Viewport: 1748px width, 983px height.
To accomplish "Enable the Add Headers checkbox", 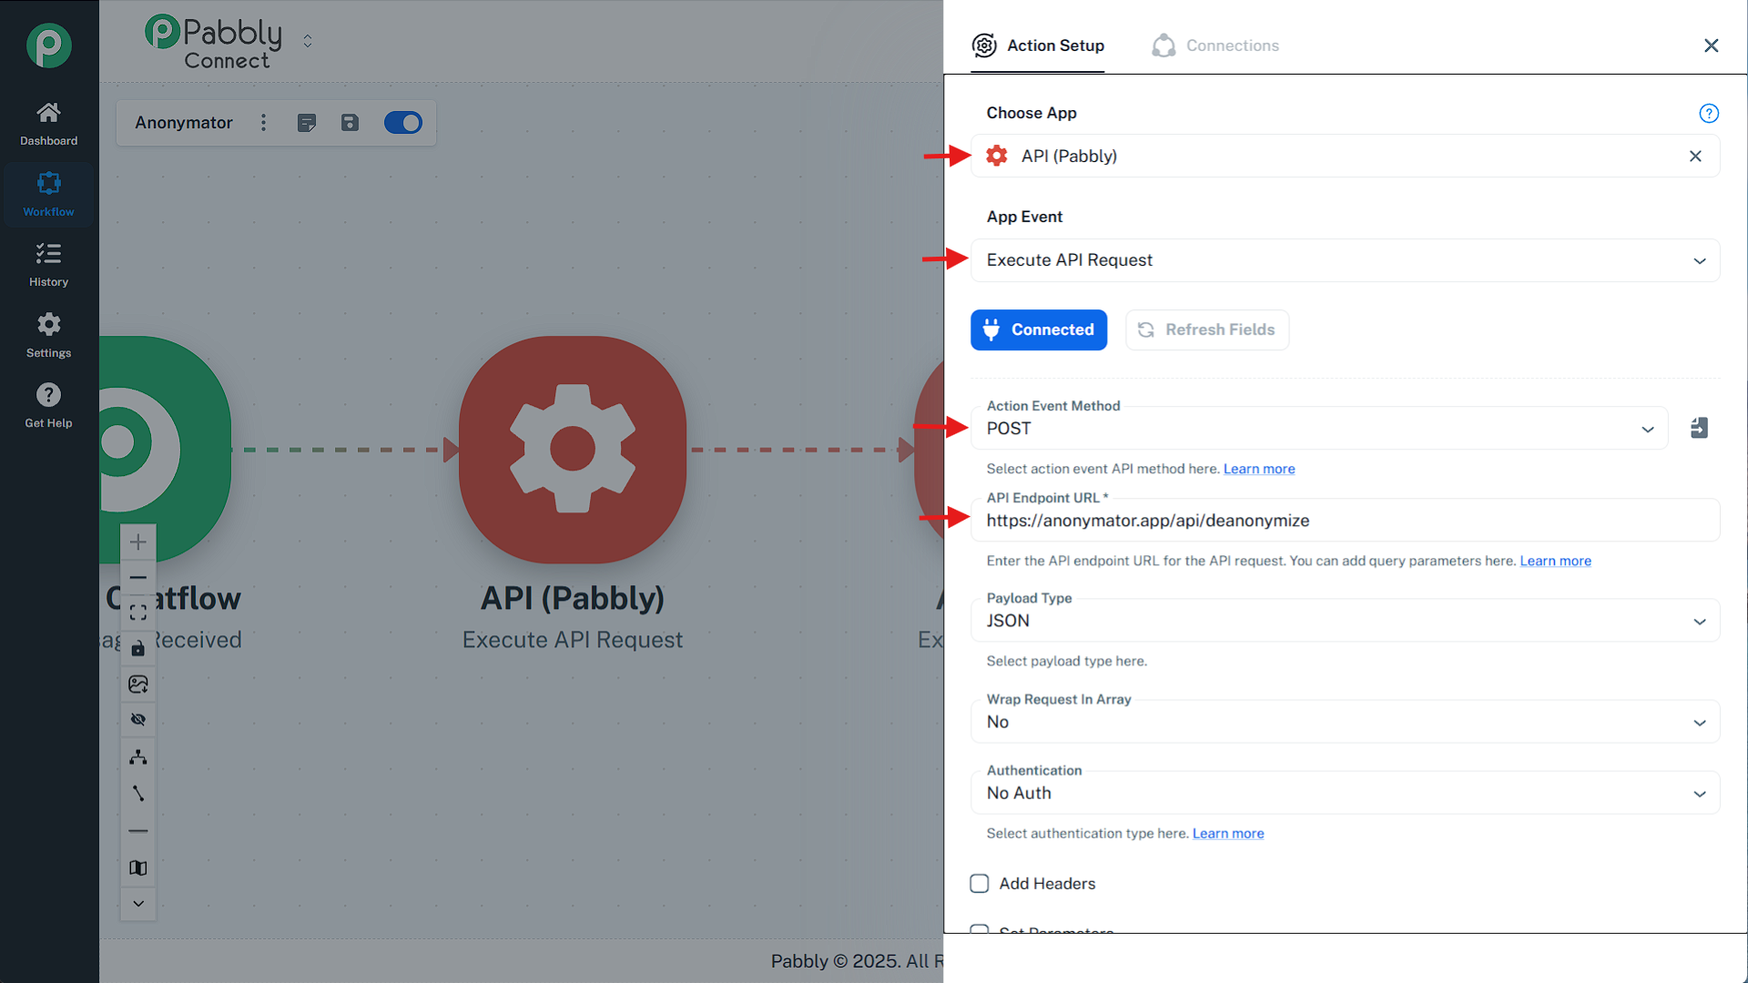I will click(x=979, y=883).
